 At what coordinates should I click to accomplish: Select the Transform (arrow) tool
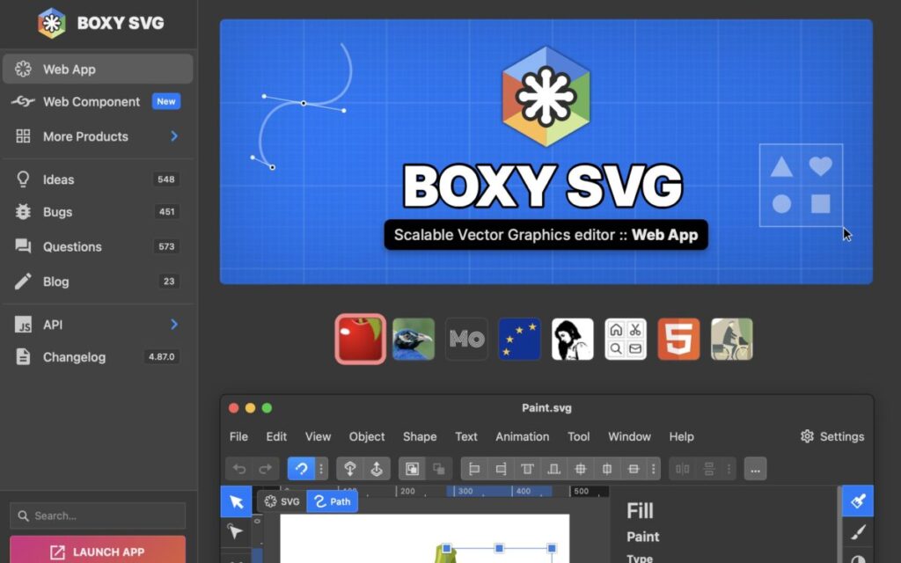click(x=236, y=501)
